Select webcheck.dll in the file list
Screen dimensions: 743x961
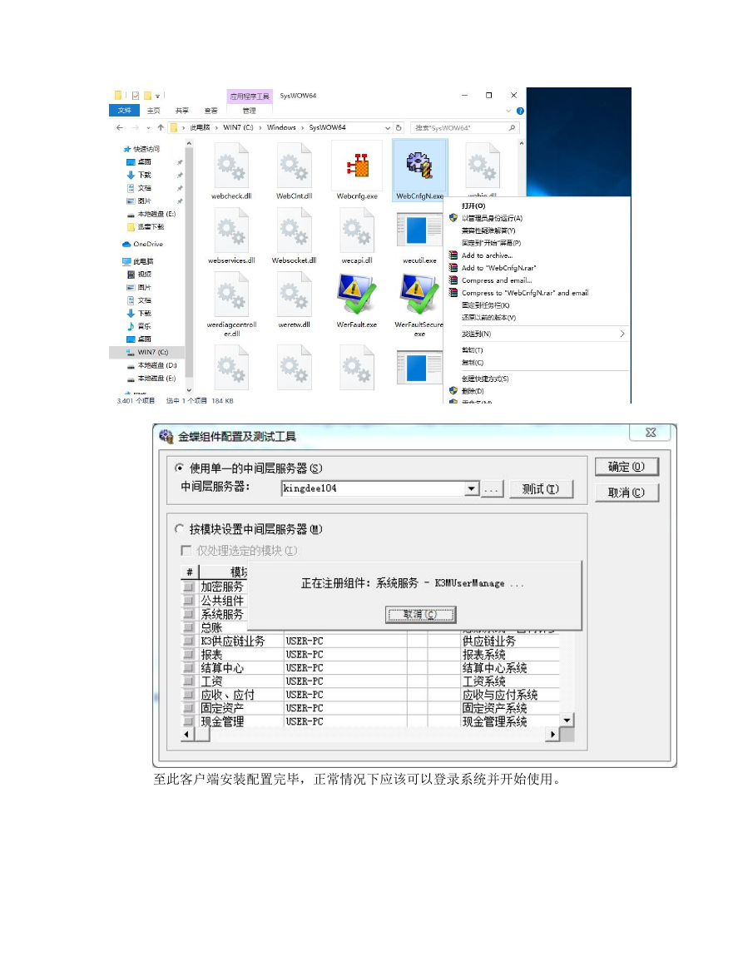coord(231,171)
